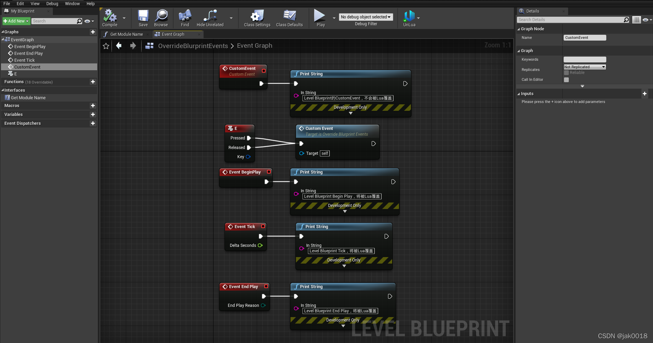The image size is (653, 343).
Task: Click delegate pin on CustomEvent node
Action: pos(264,71)
